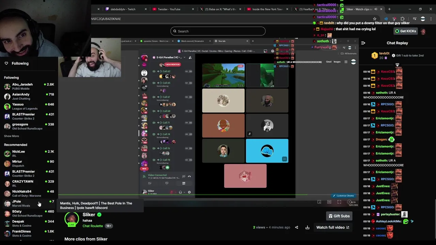Mute the Sliker tab audio icon

[376, 9]
